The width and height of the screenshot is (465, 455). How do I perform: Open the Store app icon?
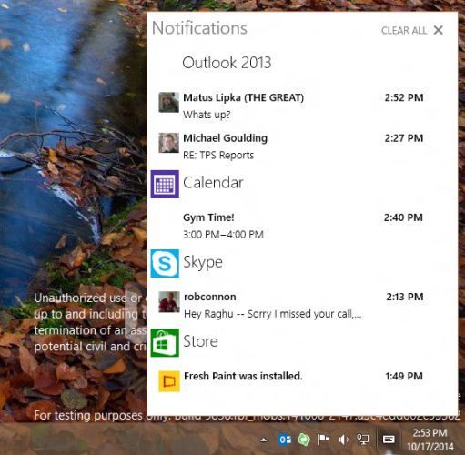coord(165,343)
